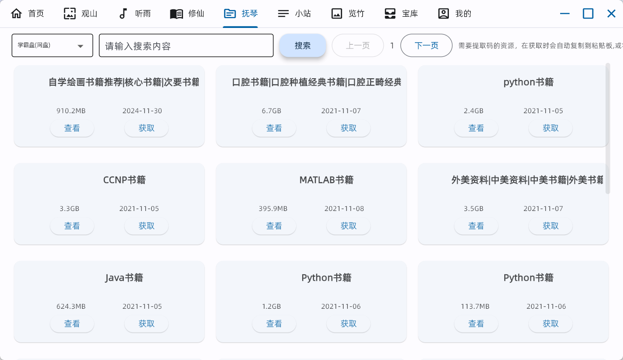The image size is (623, 360).
Task: Click the 395.9MB size label
Action: pos(273,209)
